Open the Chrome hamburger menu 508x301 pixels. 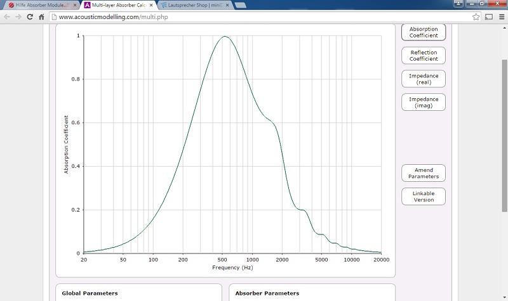pyautogui.click(x=500, y=17)
